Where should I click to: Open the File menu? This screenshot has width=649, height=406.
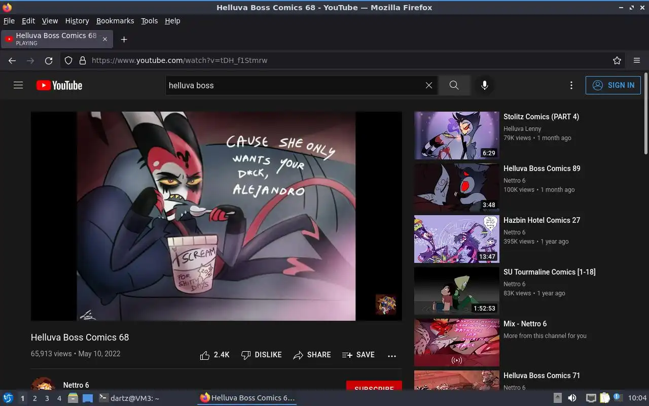(9, 21)
